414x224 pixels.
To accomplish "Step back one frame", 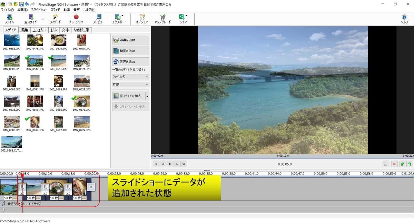I will tap(163, 164).
